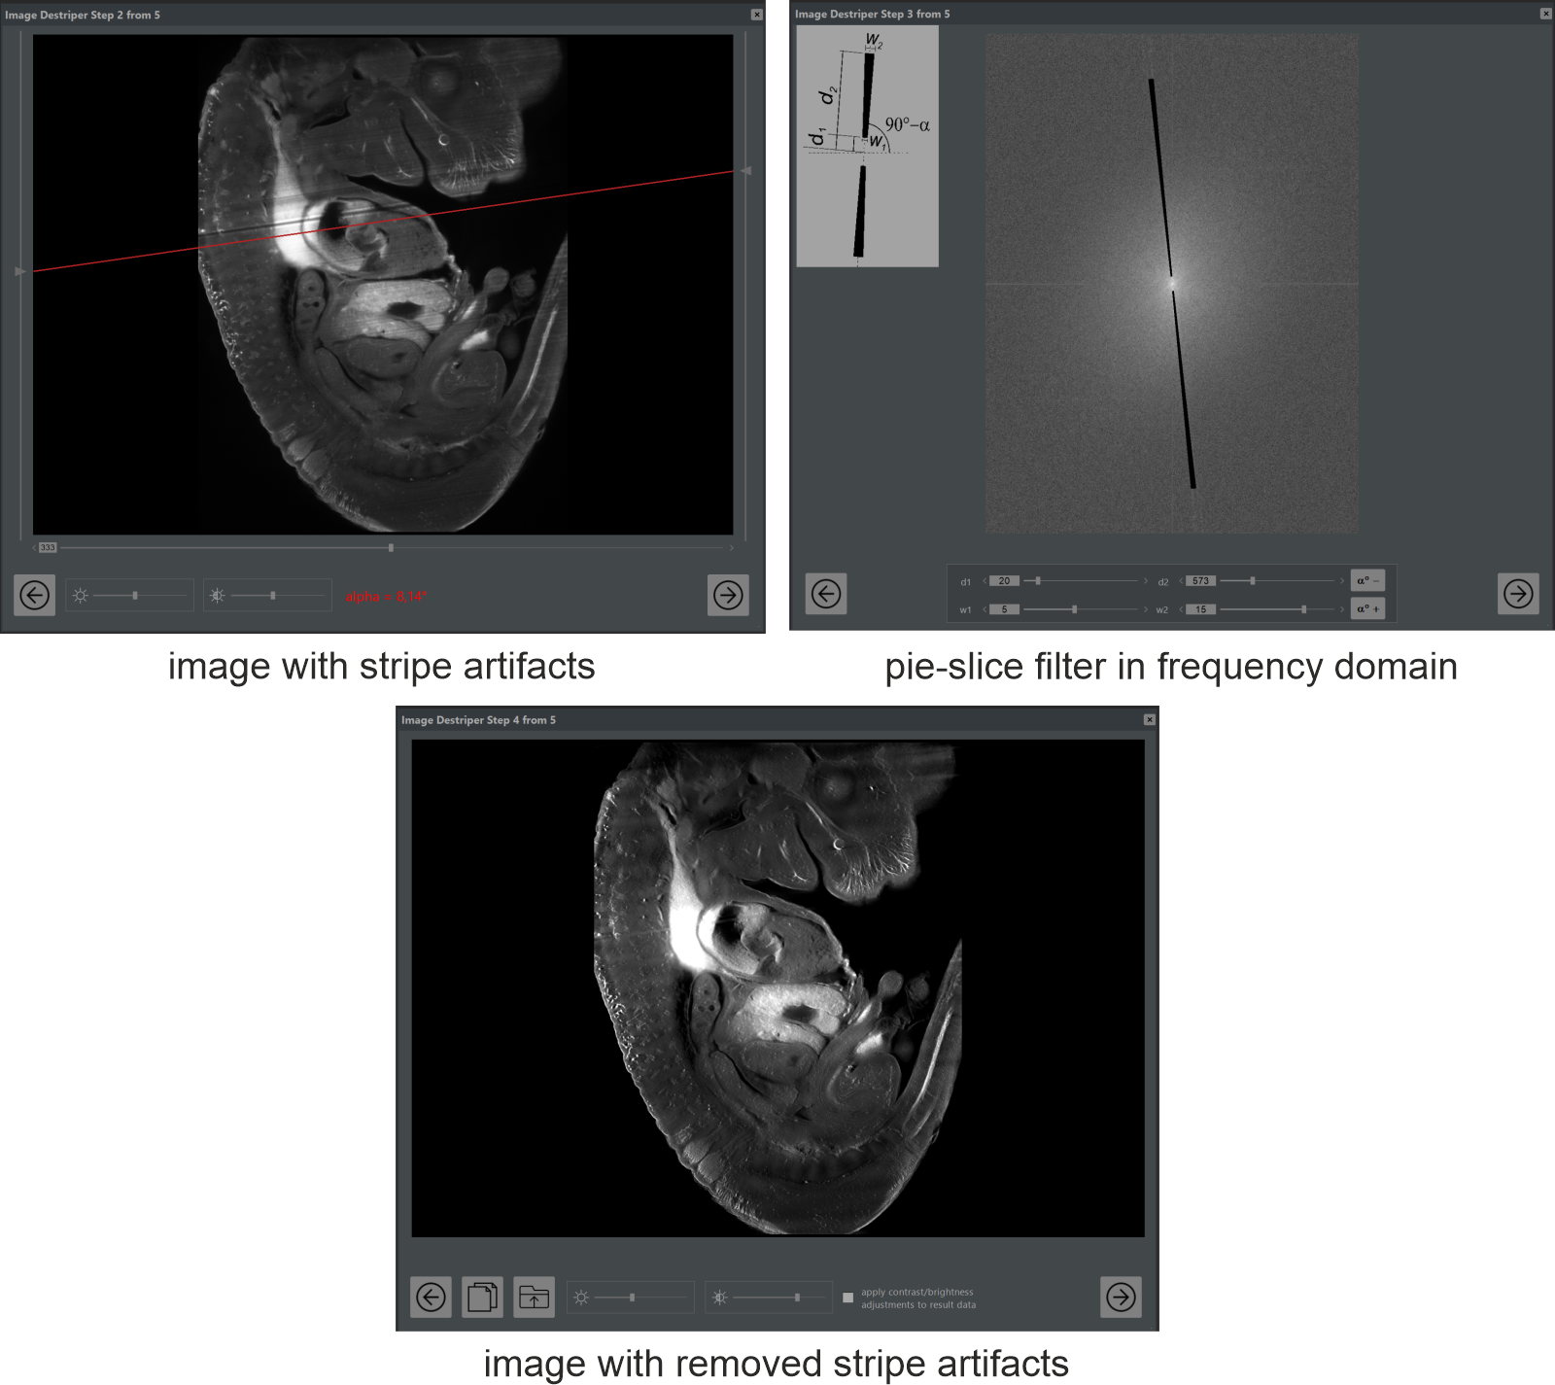This screenshot has height=1385, width=1555.
Task: Click the w1 slider handle
Action: 1074,609
